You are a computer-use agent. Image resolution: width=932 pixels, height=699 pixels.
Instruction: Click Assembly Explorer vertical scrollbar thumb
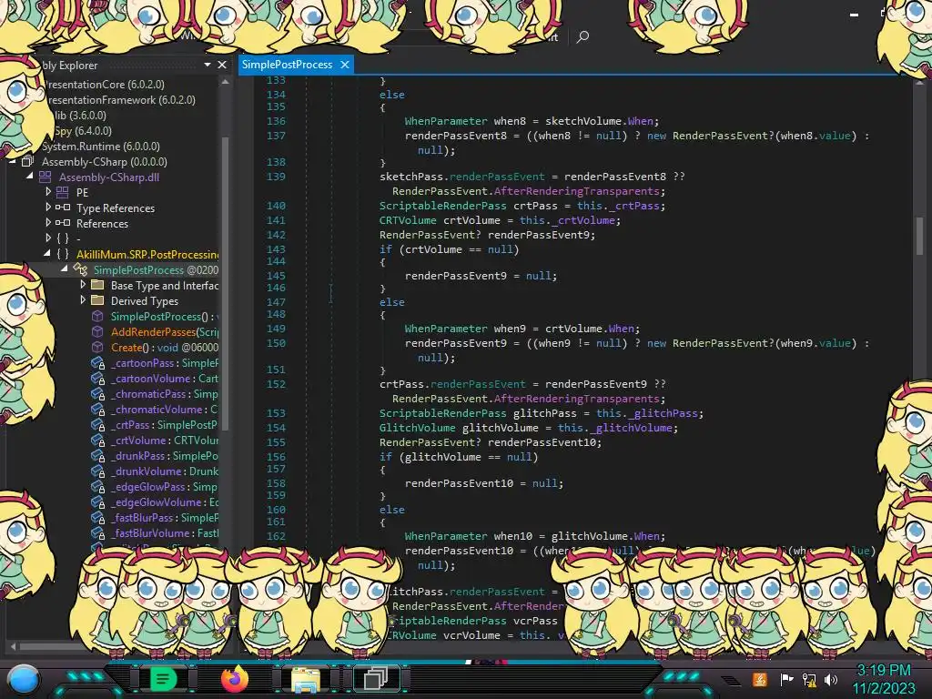coord(226,282)
